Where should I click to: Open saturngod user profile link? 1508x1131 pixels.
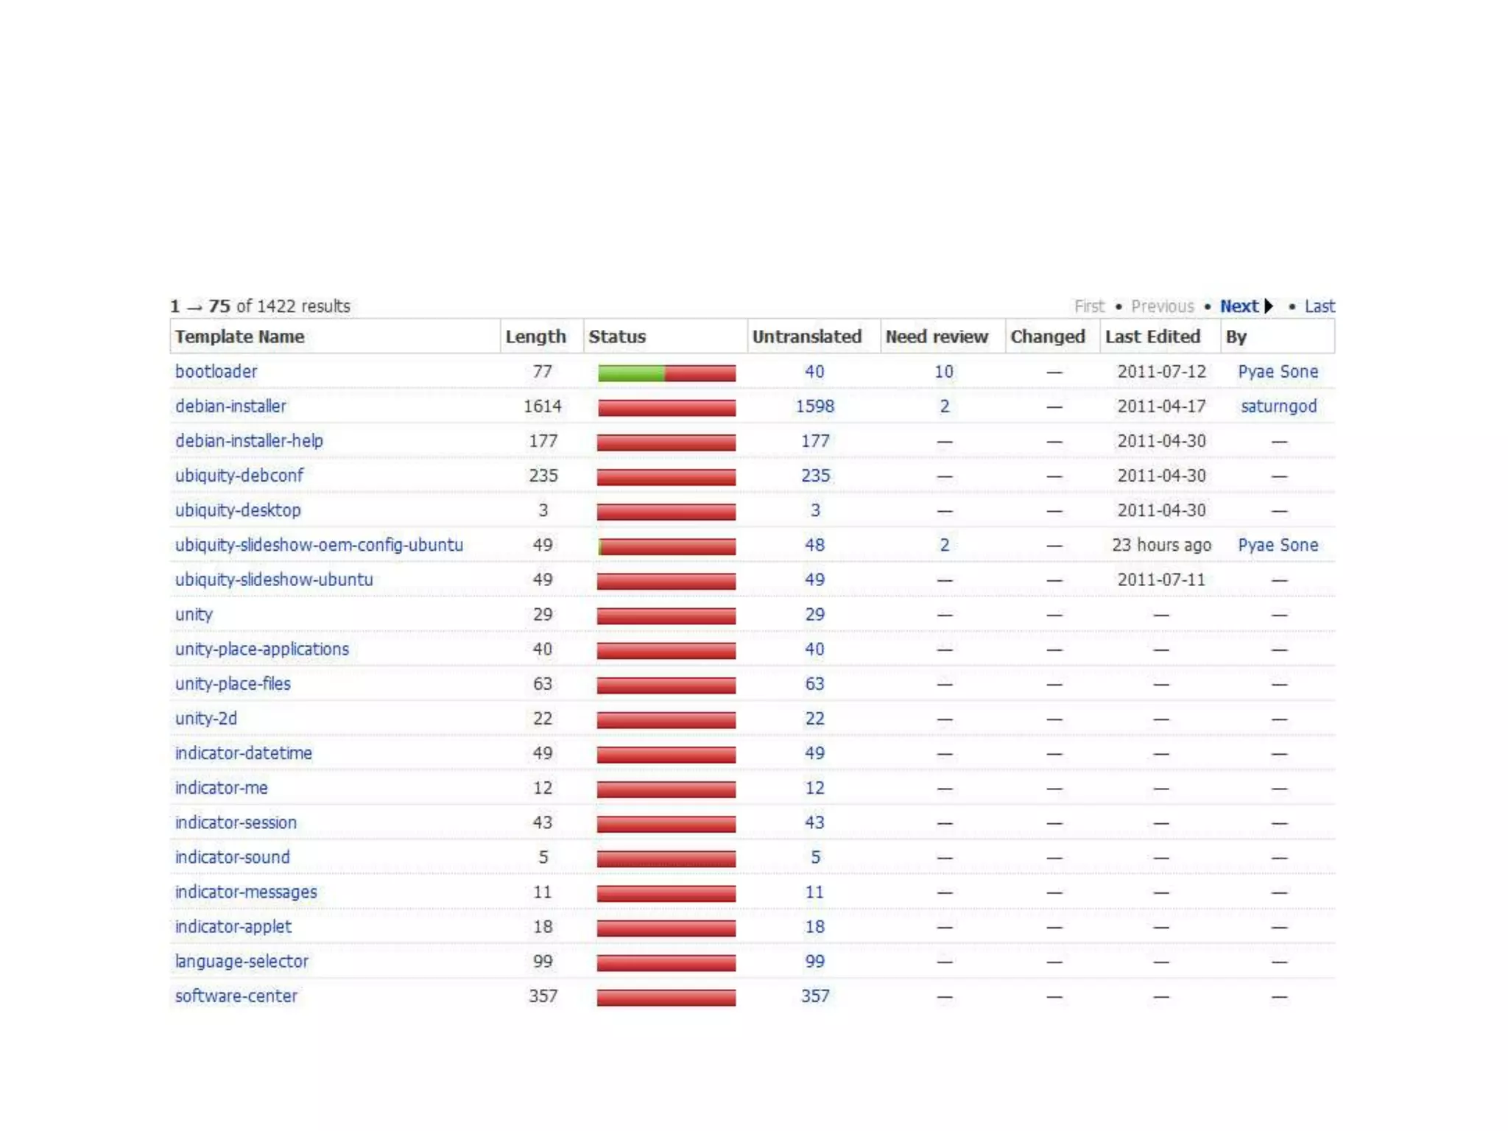pos(1278,406)
